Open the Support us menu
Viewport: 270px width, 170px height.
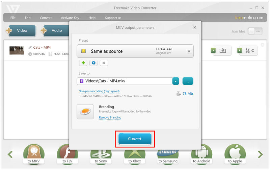pos(113,18)
